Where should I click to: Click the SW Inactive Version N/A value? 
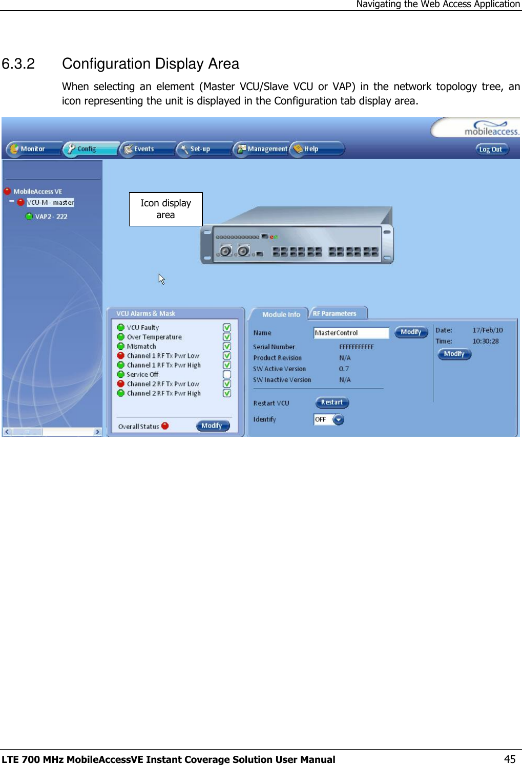pos(345,380)
